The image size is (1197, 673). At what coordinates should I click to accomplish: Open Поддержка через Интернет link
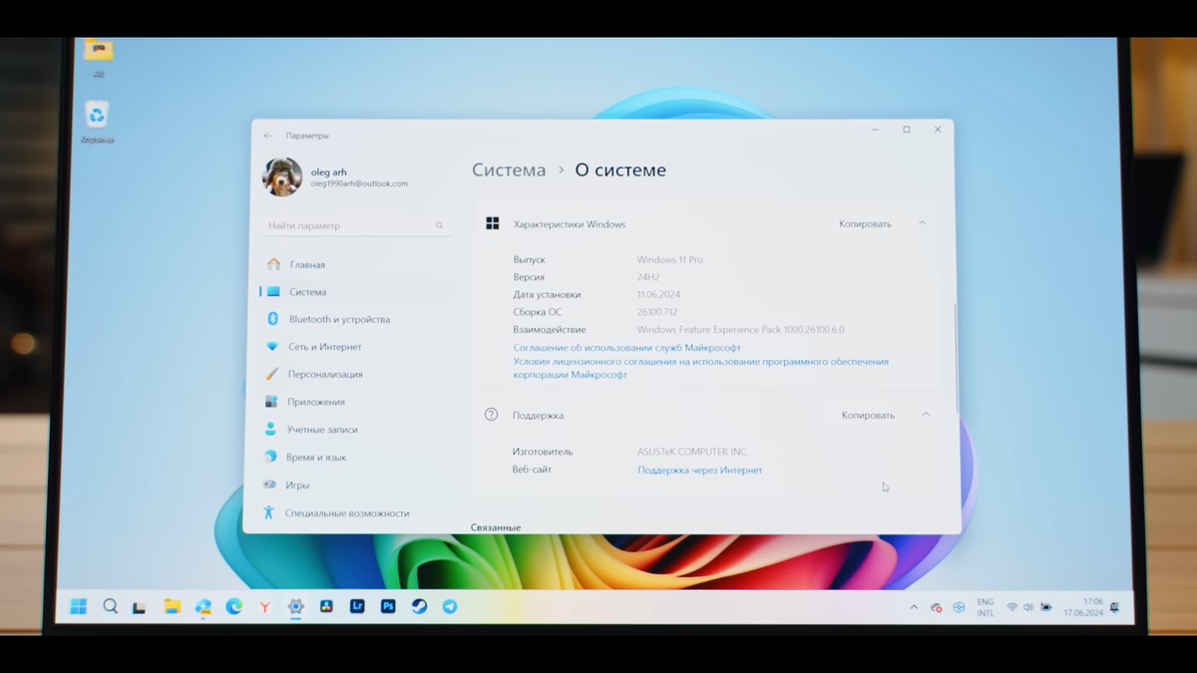point(700,471)
